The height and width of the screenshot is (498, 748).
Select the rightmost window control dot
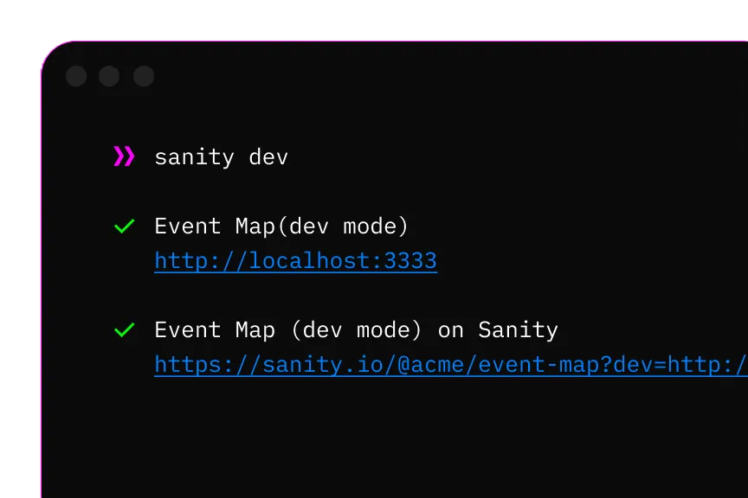[x=142, y=76]
